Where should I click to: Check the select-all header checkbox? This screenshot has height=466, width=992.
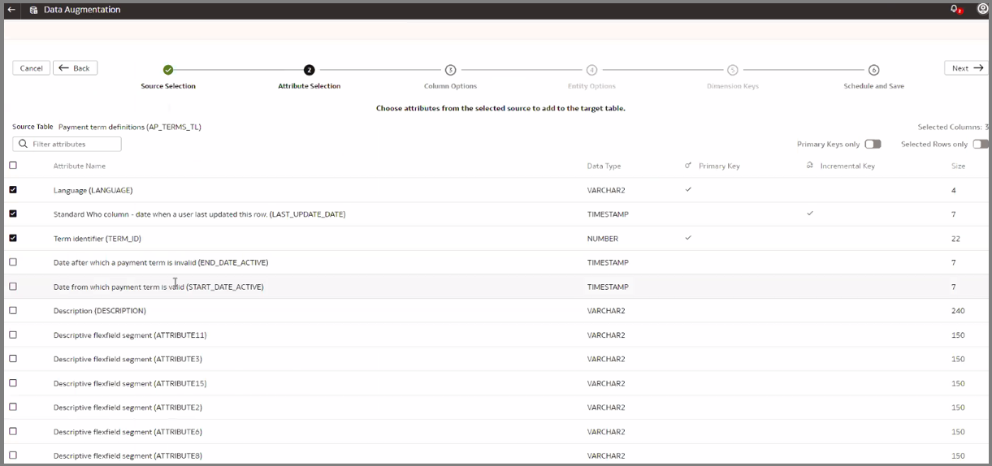coord(13,166)
